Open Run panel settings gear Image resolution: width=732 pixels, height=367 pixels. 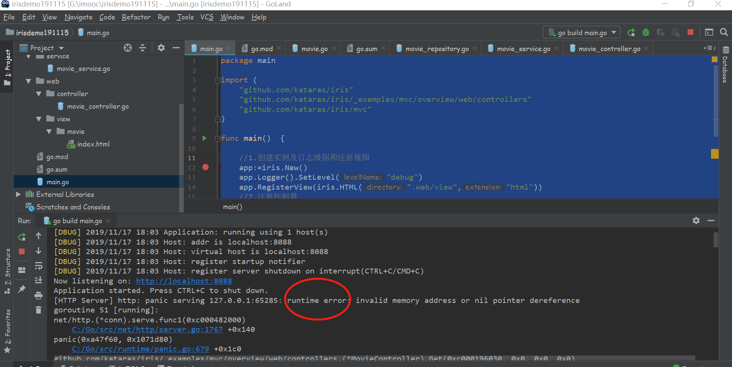(696, 221)
